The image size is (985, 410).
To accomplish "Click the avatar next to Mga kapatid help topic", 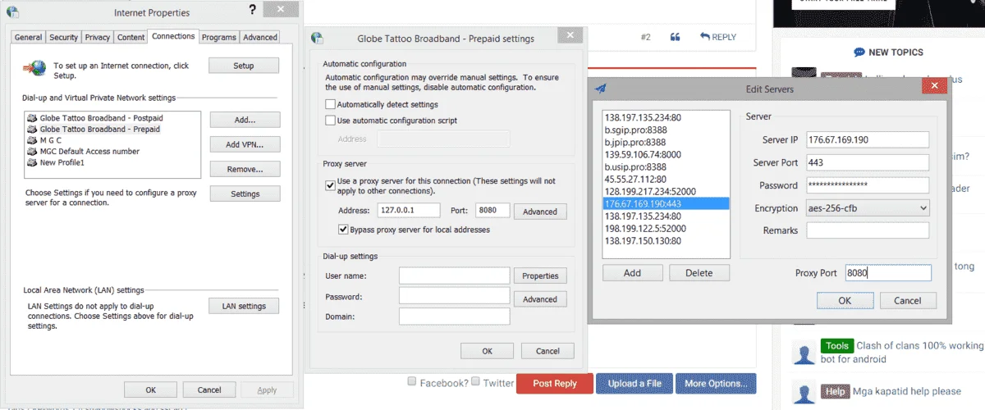I will click(803, 393).
